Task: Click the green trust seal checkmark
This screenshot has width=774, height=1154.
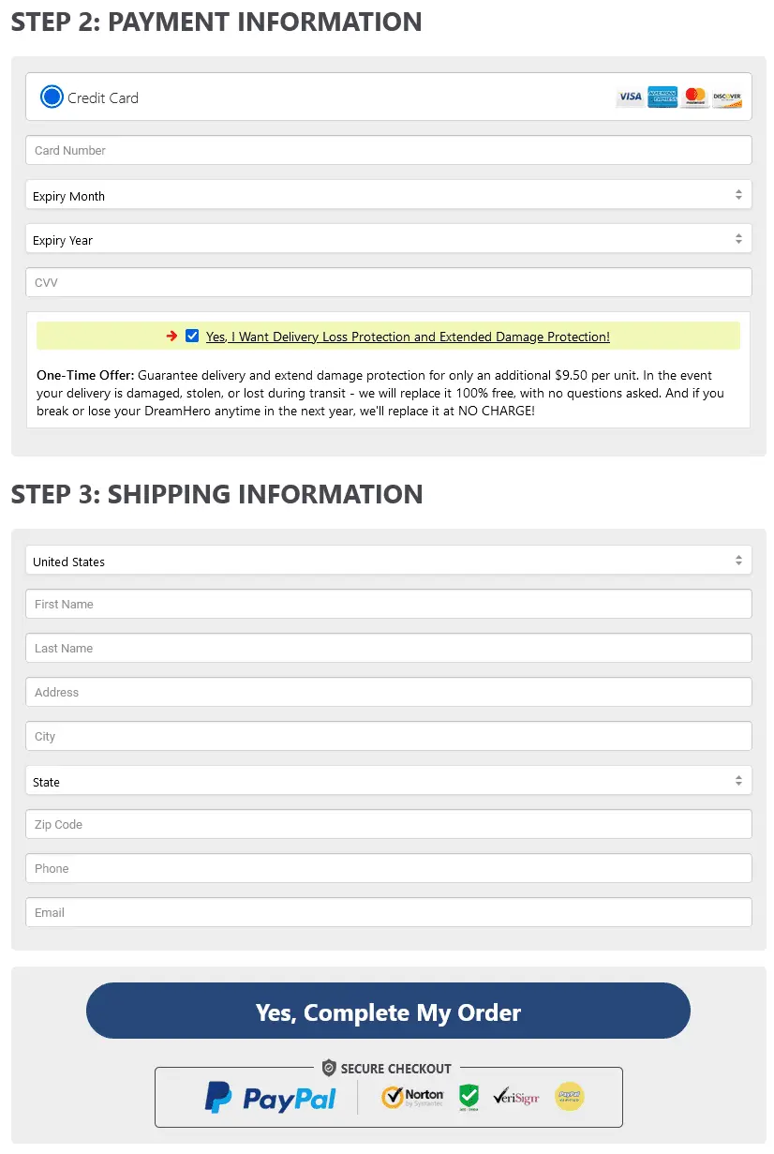Action: (468, 1097)
